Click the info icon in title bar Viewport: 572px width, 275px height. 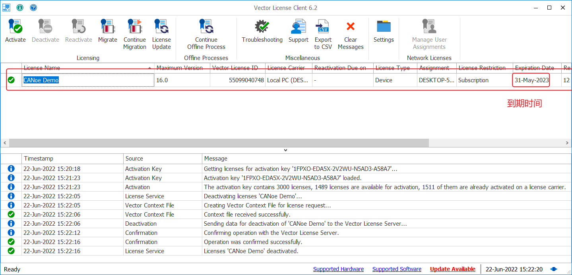click(x=20, y=8)
